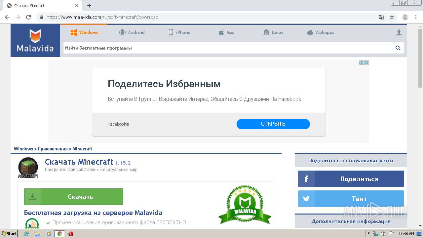
Task: Click the Твит Twitter button
Action: [x=351, y=199]
